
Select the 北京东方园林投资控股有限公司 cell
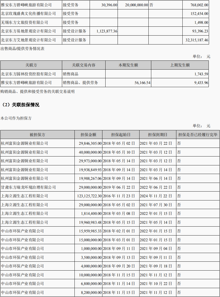[x=28, y=74]
